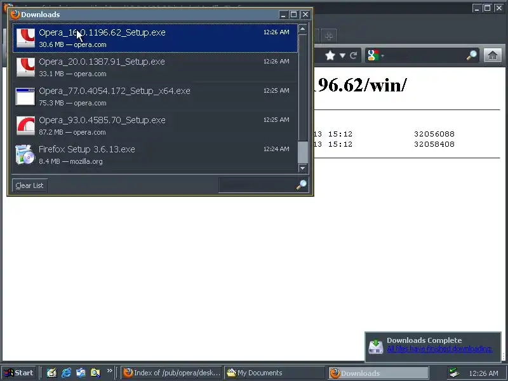Click the Opera 93 installer icon
Screen dimensions: 508x381
pos(25,125)
